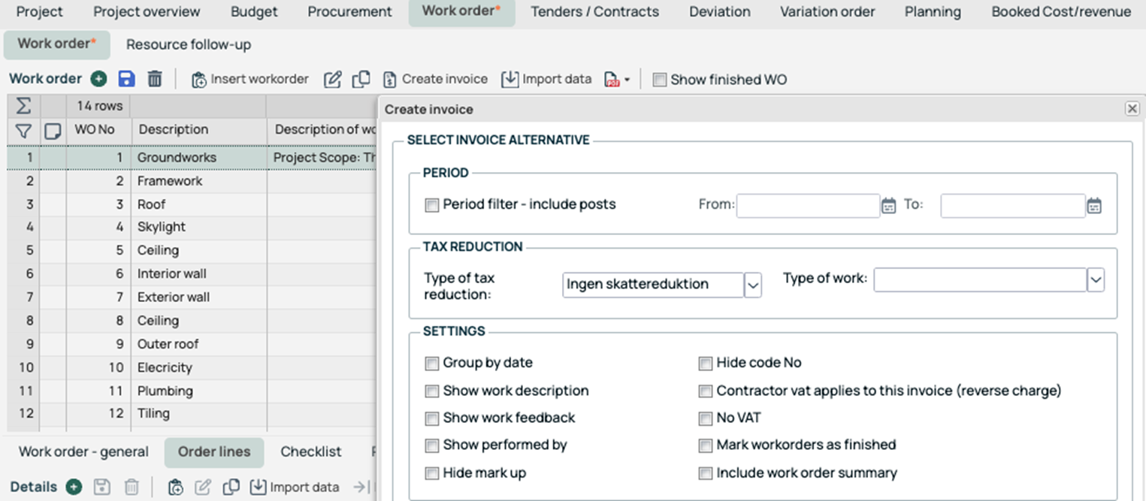Expand the Type of tax reduction dropdown
Screen dimensions: 1146x501
pos(753,285)
